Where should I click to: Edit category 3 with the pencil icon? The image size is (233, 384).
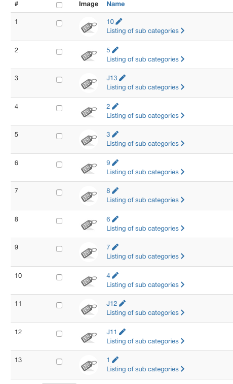115,134
